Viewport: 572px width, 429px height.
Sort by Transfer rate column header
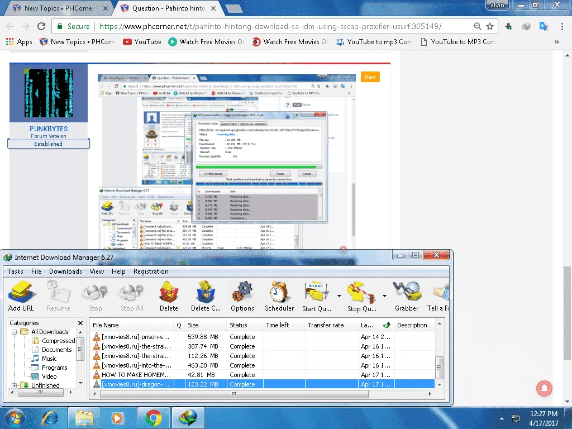(331, 325)
